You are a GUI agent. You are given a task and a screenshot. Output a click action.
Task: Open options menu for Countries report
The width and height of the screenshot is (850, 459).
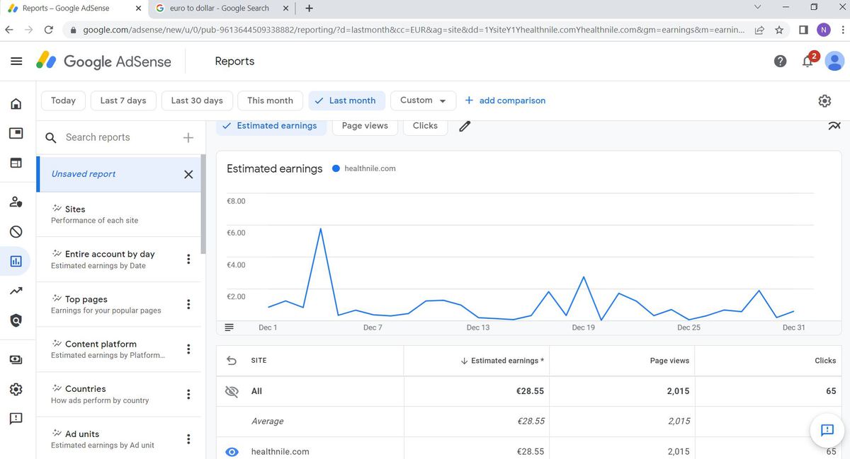click(188, 395)
